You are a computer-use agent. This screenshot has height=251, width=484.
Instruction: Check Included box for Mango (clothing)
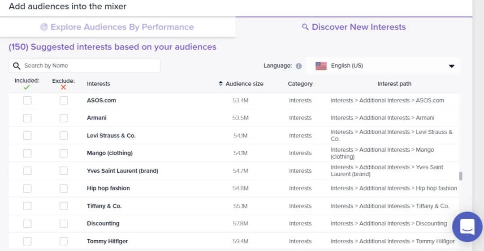point(27,153)
